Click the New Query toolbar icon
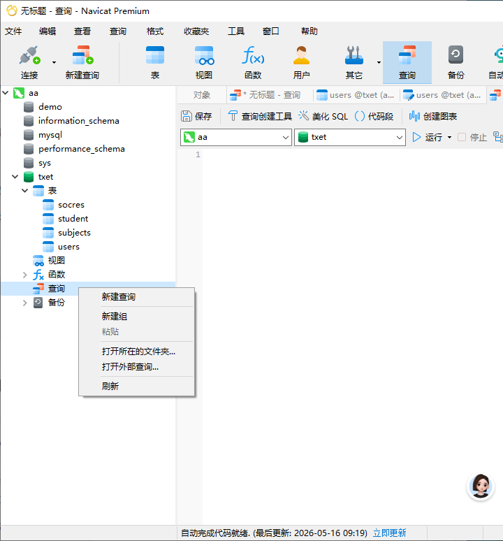This screenshot has width=503, height=541. [82, 55]
